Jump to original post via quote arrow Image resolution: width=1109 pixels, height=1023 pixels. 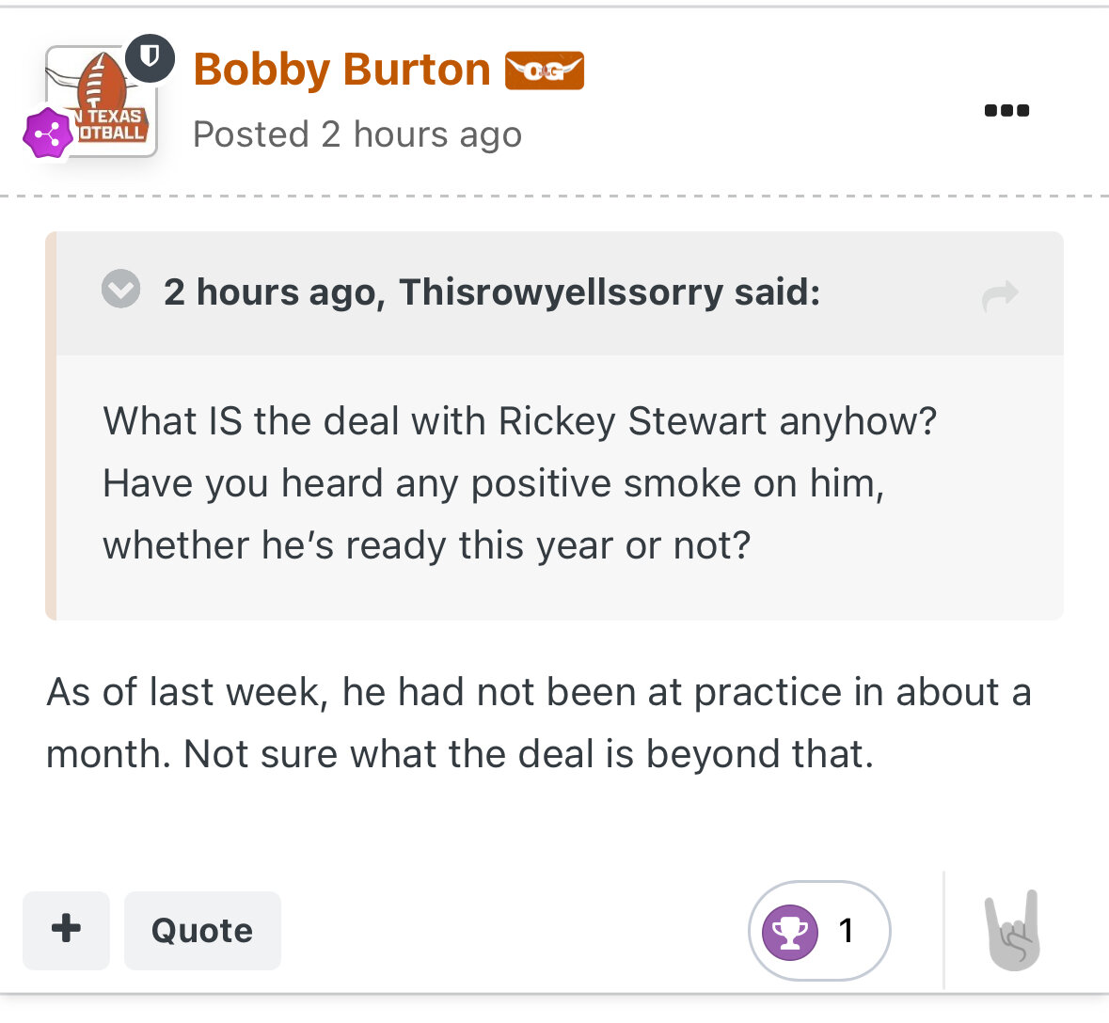999,294
